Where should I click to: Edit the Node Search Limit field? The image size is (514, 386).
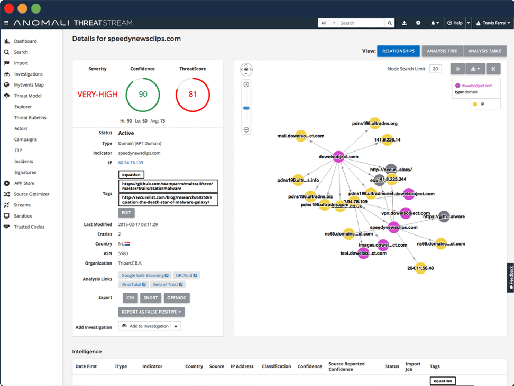[x=435, y=69]
